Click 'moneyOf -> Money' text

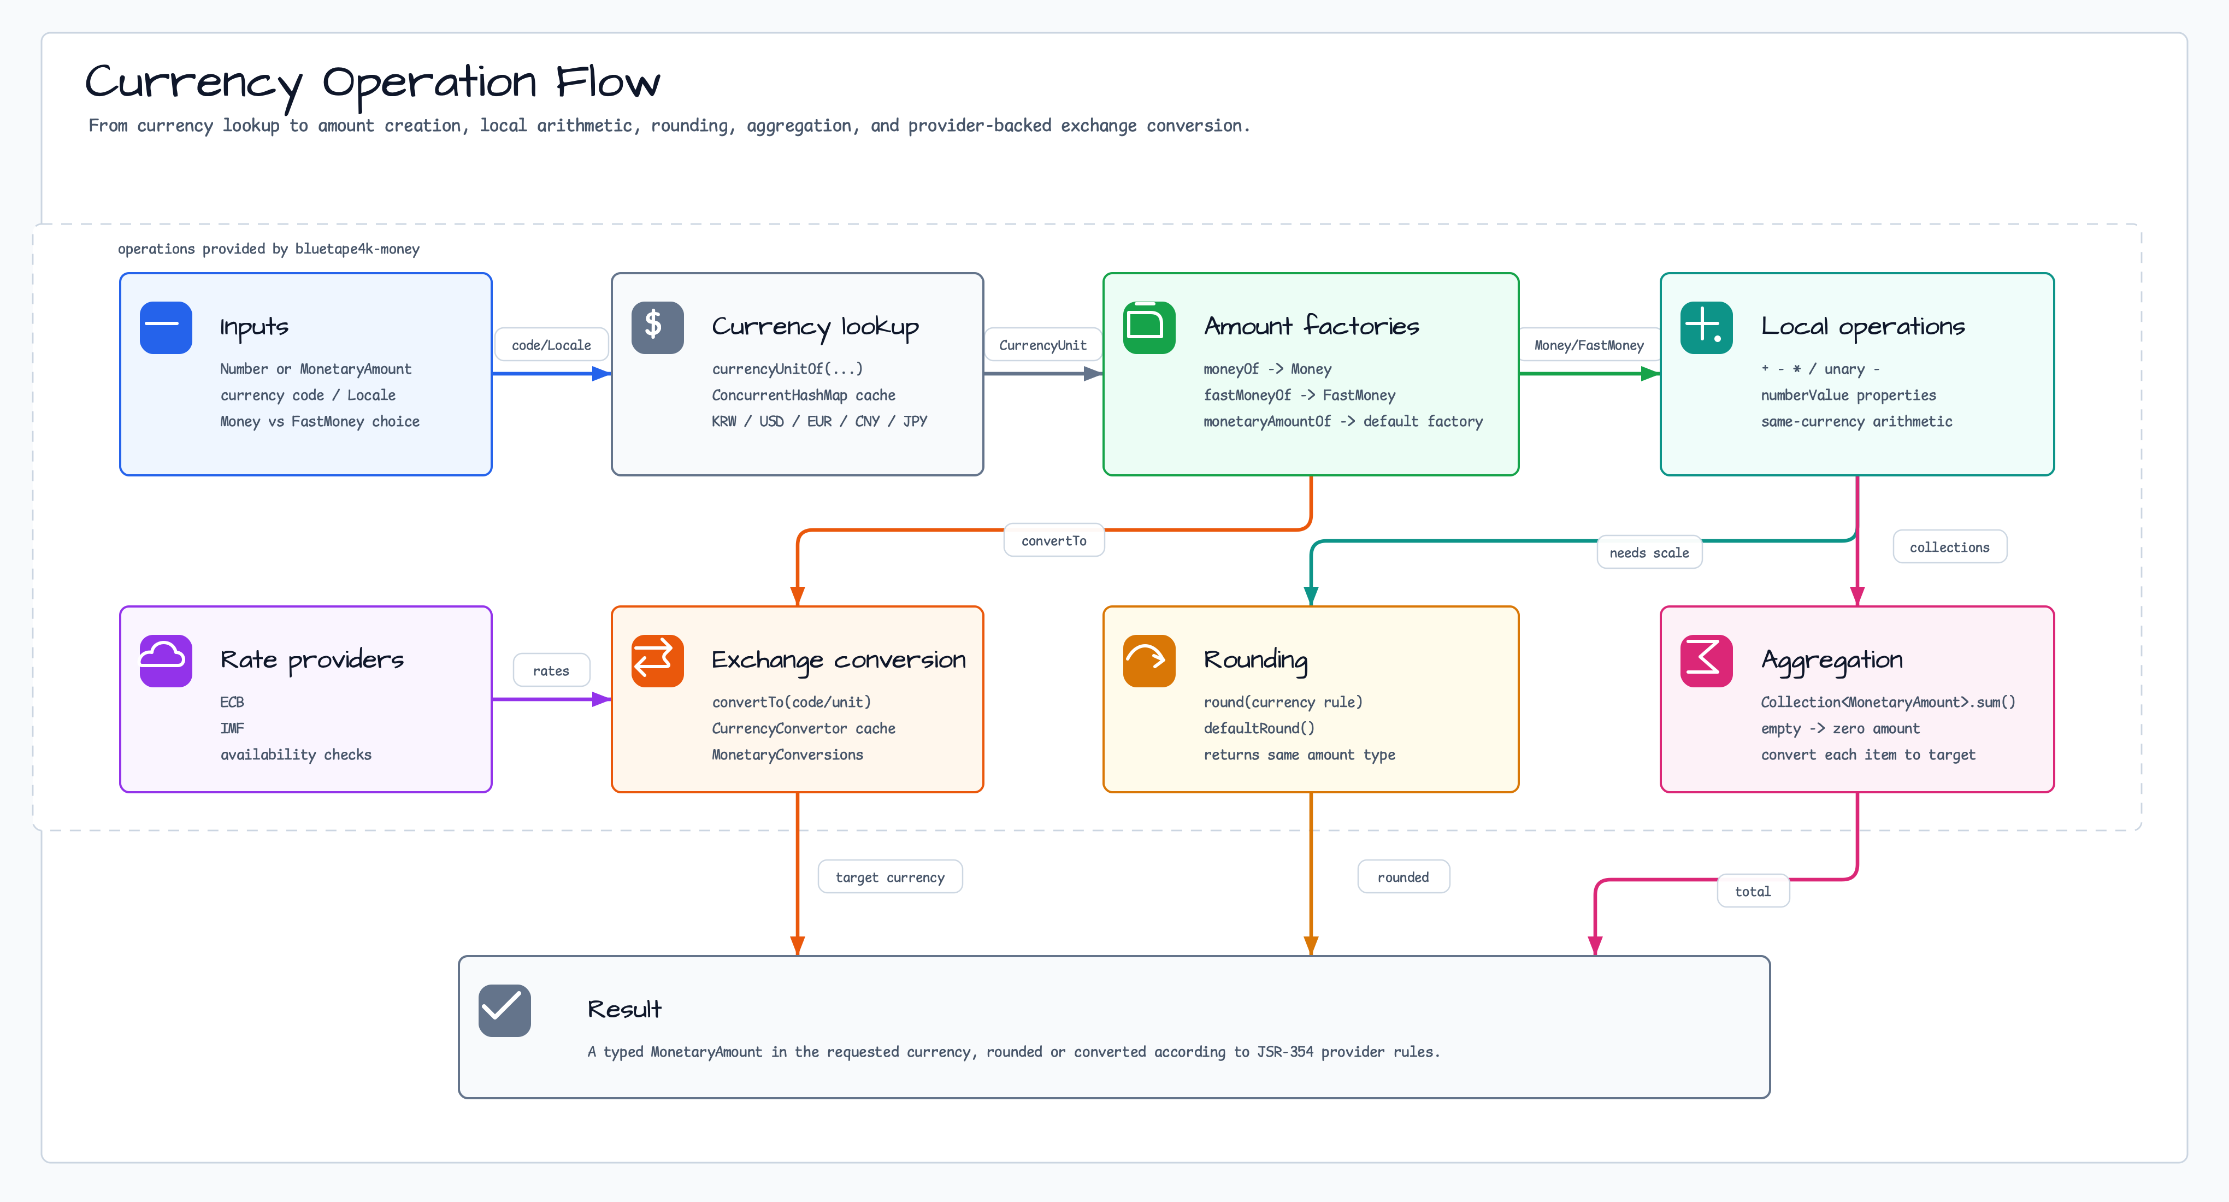1267,369
